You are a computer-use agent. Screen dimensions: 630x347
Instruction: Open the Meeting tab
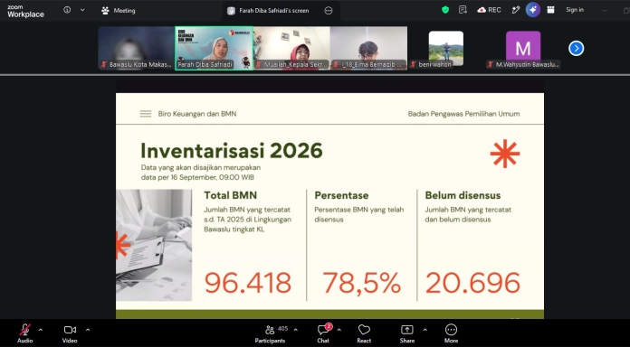coord(119,11)
